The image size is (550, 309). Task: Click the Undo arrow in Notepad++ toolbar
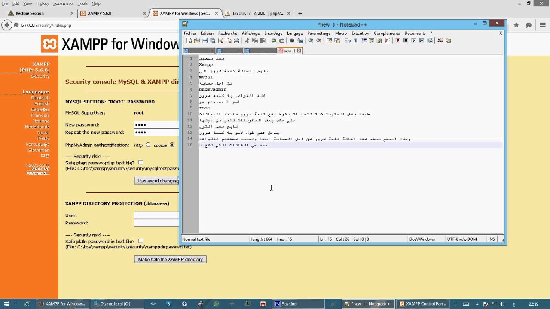click(x=273, y=41)
